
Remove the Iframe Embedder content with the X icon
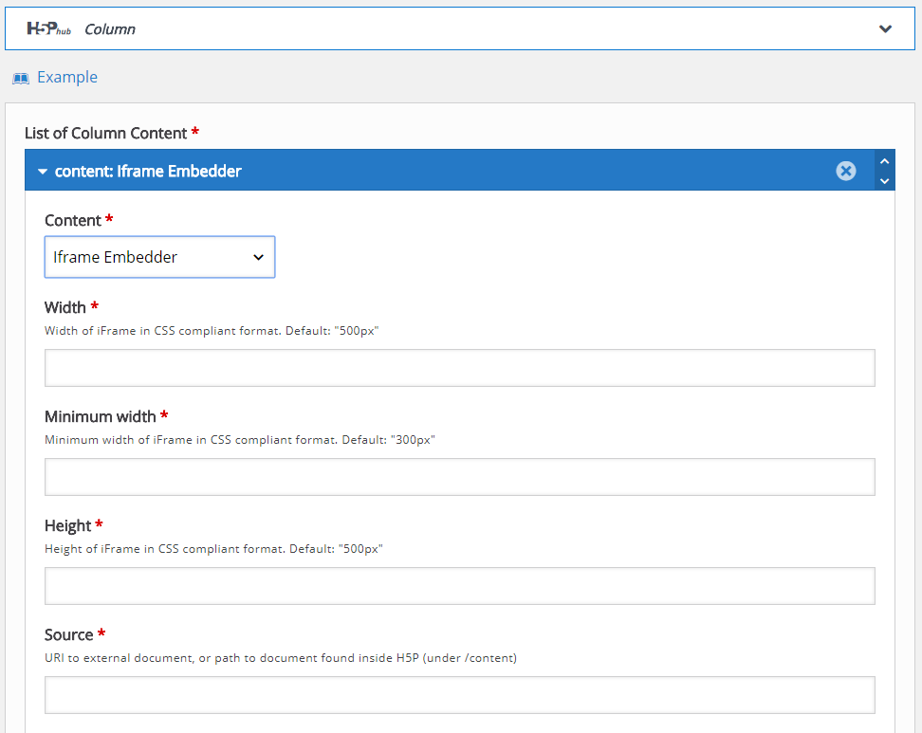click(x=845, y=171)
